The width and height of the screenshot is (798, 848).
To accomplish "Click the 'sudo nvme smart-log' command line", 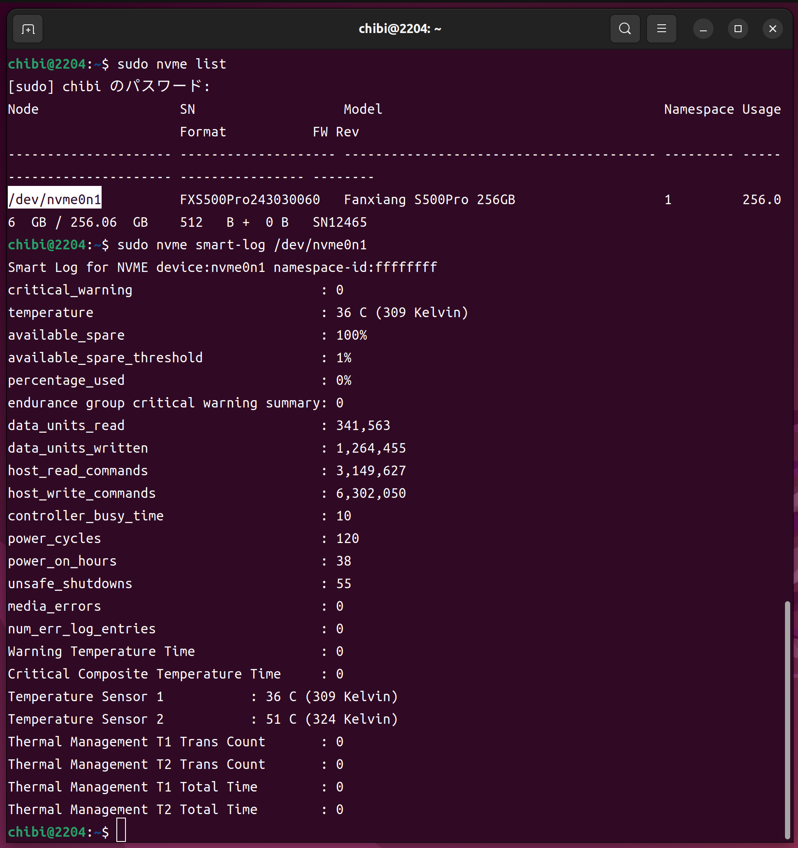I will (241, 245).
